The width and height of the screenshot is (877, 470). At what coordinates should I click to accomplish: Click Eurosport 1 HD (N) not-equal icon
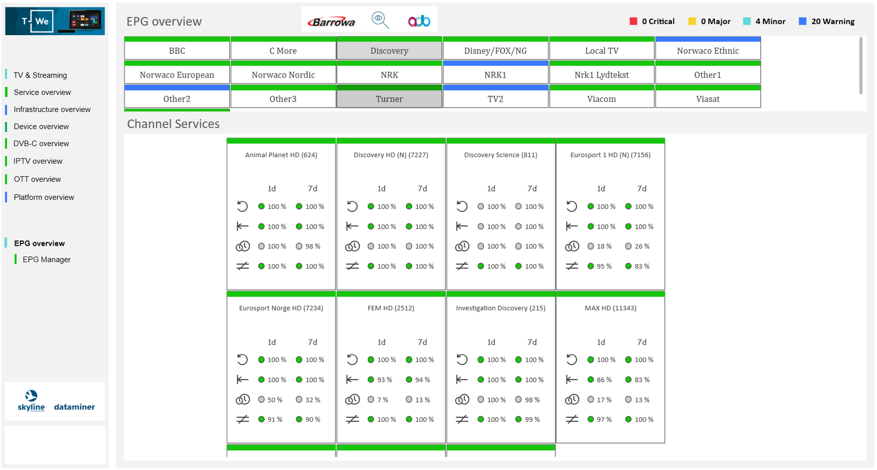[x=572, y=266]
